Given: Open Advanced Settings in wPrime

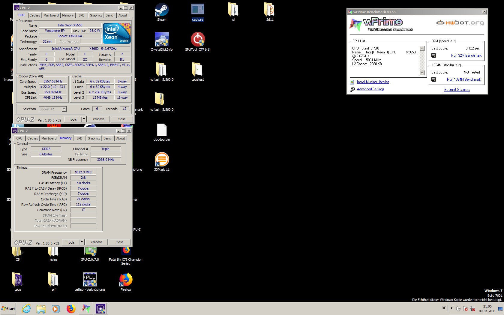Looking at the screenshot, I should pos(370,89).
